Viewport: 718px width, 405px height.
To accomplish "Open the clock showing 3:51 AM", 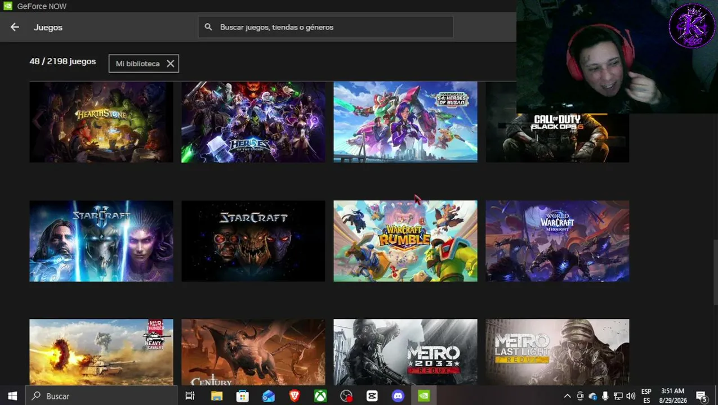I will (x=672, y=396).
